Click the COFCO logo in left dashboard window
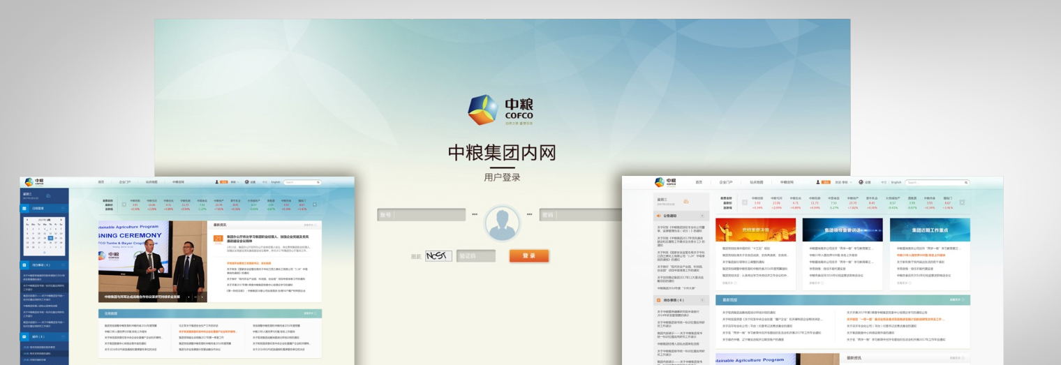This screenshot has width=1061, height=365. click(x=34, y=182)
